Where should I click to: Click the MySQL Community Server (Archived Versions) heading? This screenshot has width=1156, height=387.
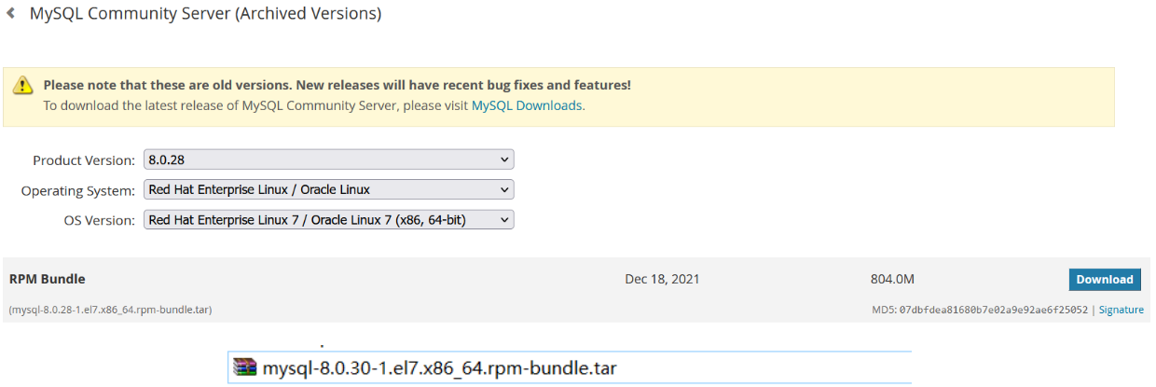[205, 14]
